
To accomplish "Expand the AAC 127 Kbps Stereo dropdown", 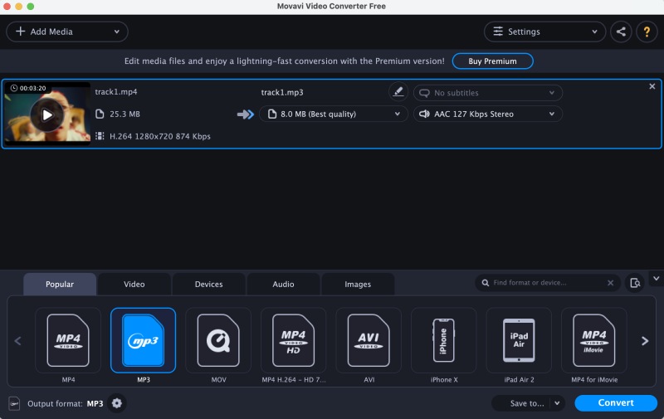I will coord(488,114).
